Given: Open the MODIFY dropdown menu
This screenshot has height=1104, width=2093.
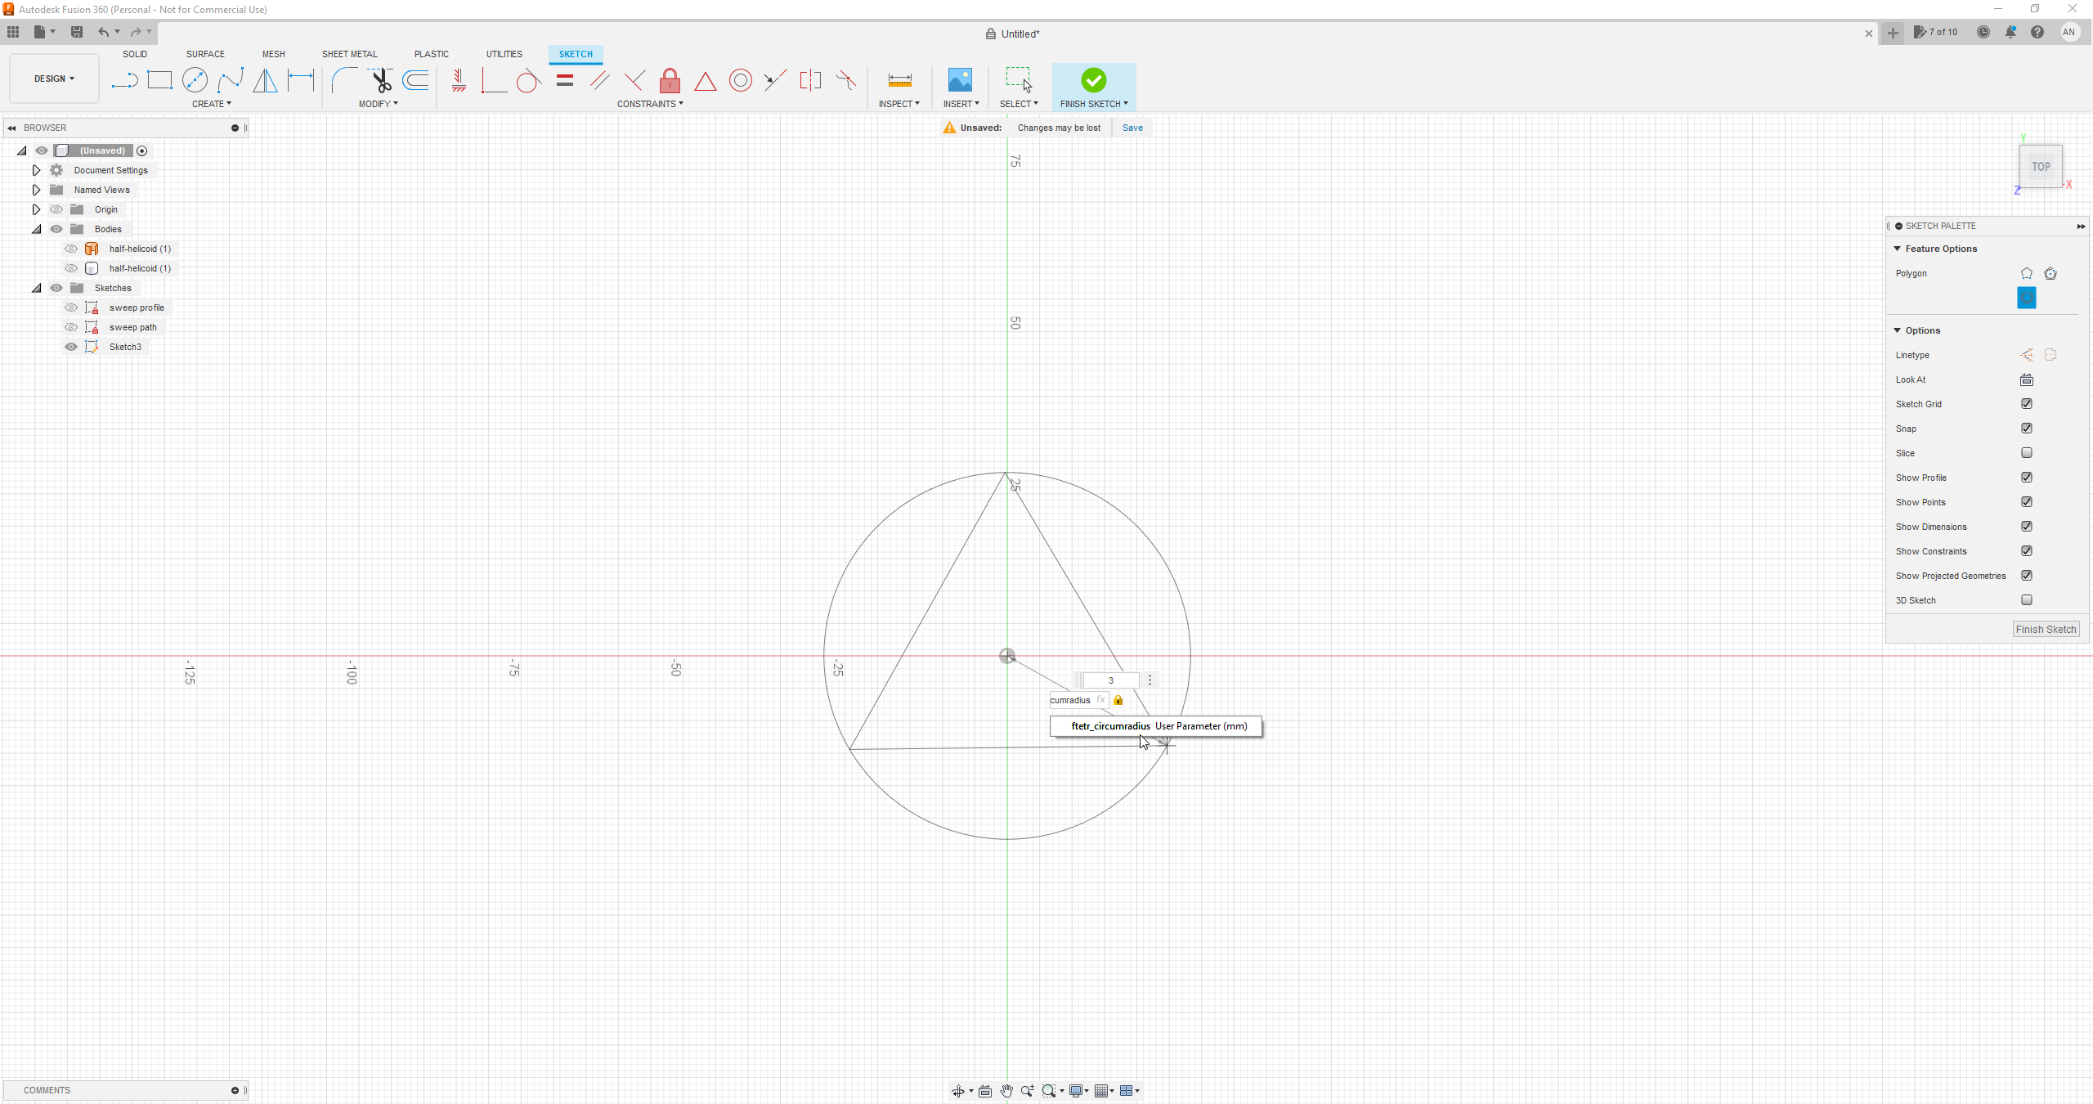Looking at the screenshot, I should (x=379, y=104).
